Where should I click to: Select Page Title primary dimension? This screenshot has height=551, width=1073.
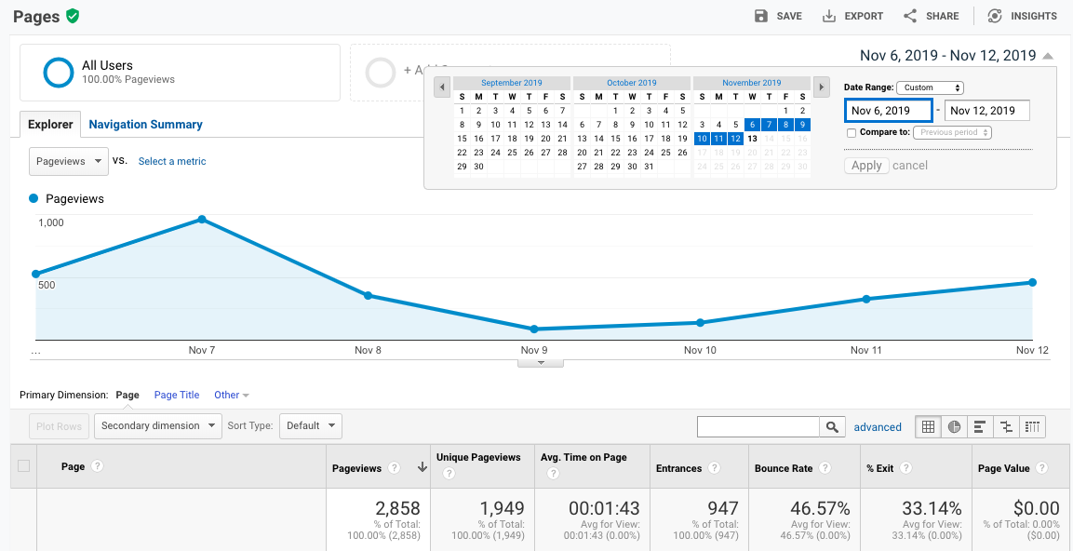pos(177,395)
